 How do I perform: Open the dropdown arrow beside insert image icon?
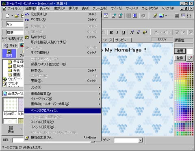point(166,16)
